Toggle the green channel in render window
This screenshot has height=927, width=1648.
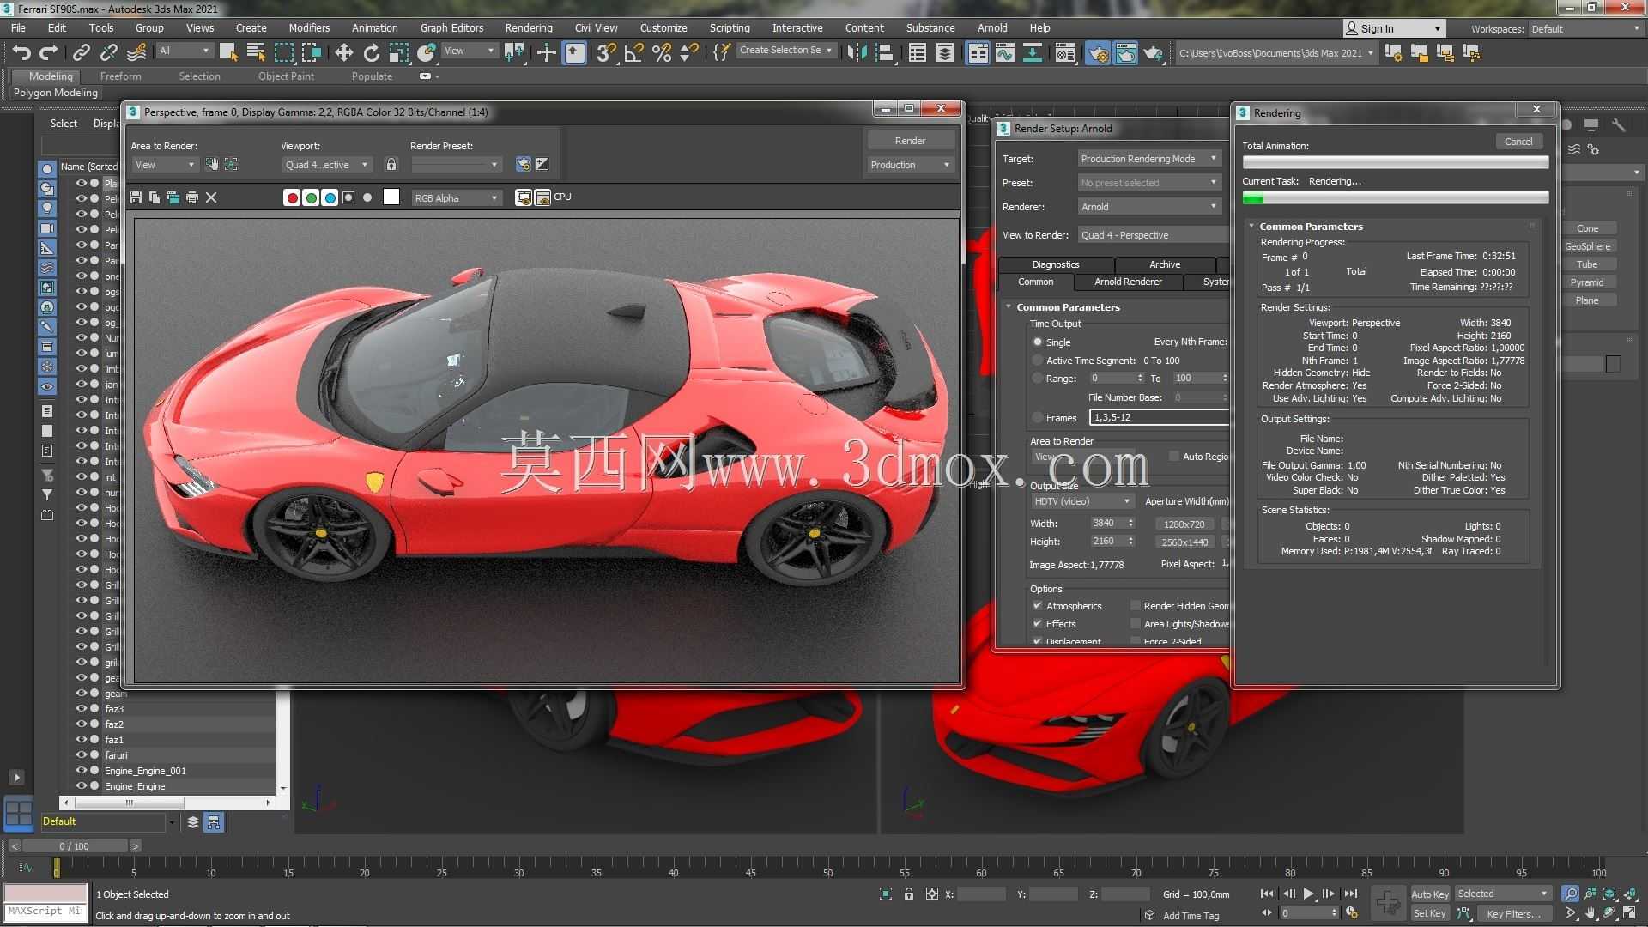[x=311, y=197]
